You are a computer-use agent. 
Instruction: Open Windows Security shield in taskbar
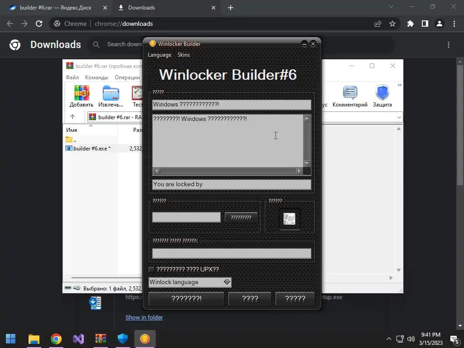122,339
